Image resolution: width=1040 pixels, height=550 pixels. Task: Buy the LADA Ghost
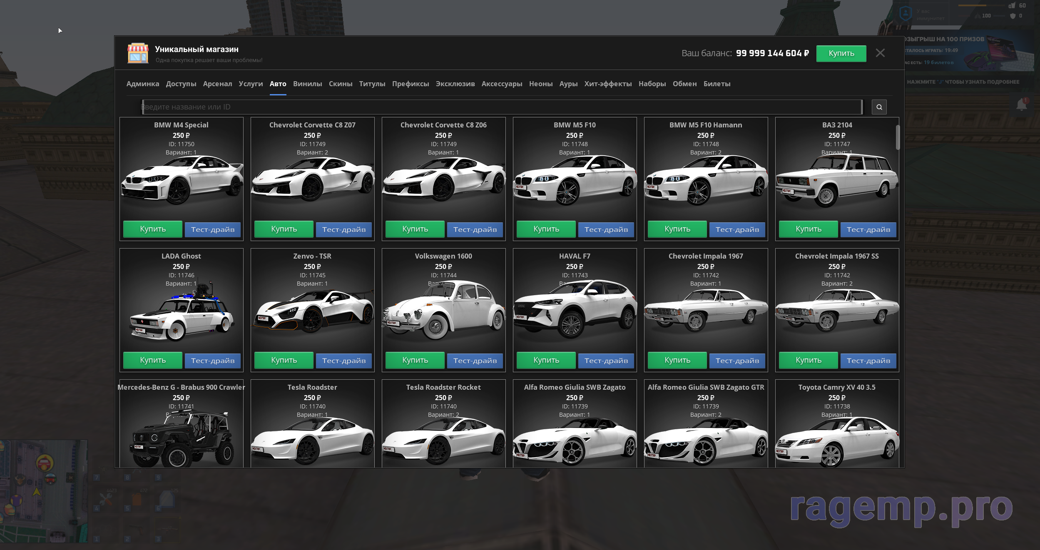click(x=153, y=360)
